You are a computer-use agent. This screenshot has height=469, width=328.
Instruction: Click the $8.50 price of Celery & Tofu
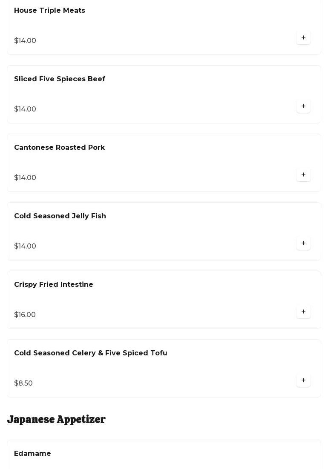pyautogui.click(x=23, y=383)
